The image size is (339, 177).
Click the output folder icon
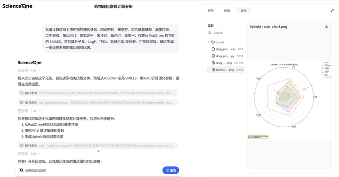click(213, 42)
